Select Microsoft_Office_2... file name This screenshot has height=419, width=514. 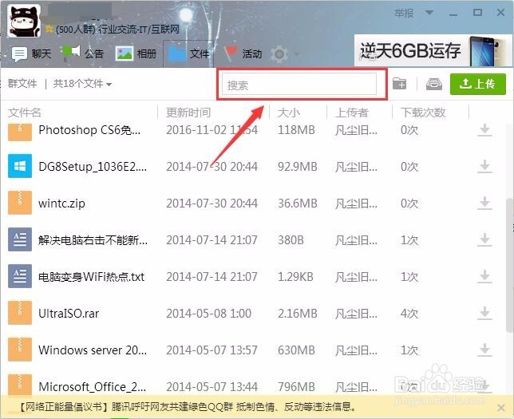tap(92, 387)
